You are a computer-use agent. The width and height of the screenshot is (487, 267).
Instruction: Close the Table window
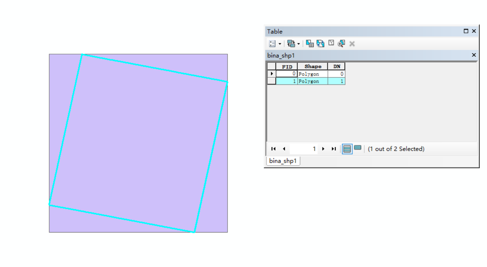point(474,31)
